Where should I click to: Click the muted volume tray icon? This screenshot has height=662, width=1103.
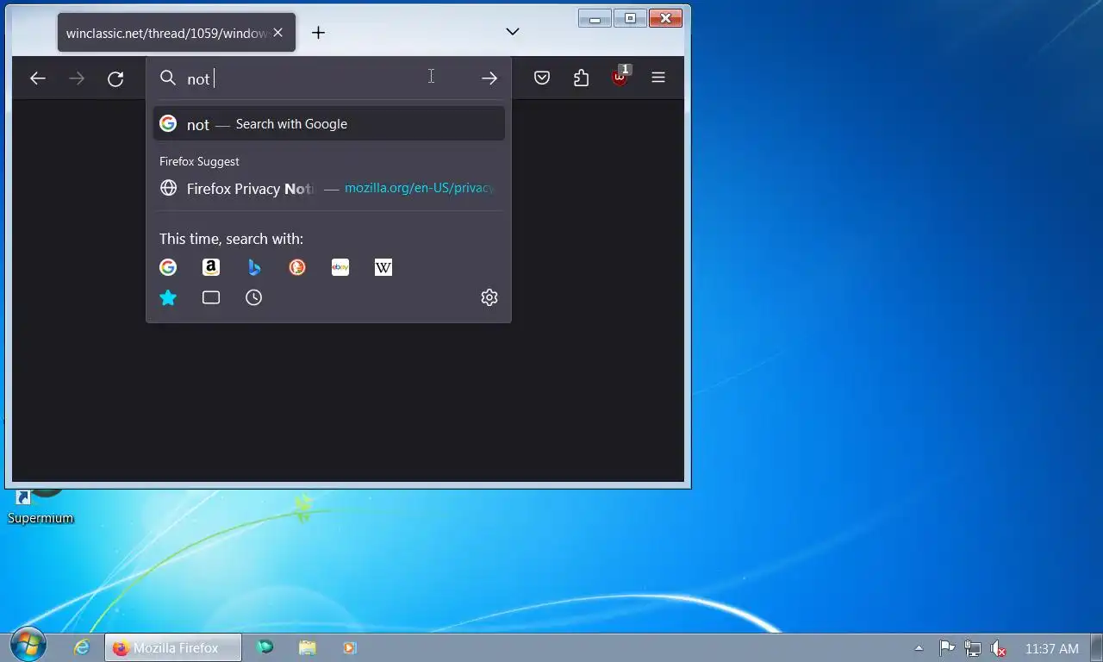tap(999, 648)
